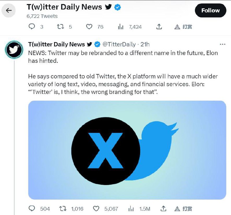Click the tweet author name T(w)itter Daily News
The height and width of the screenshot is (215, 231).
(56, 44)
